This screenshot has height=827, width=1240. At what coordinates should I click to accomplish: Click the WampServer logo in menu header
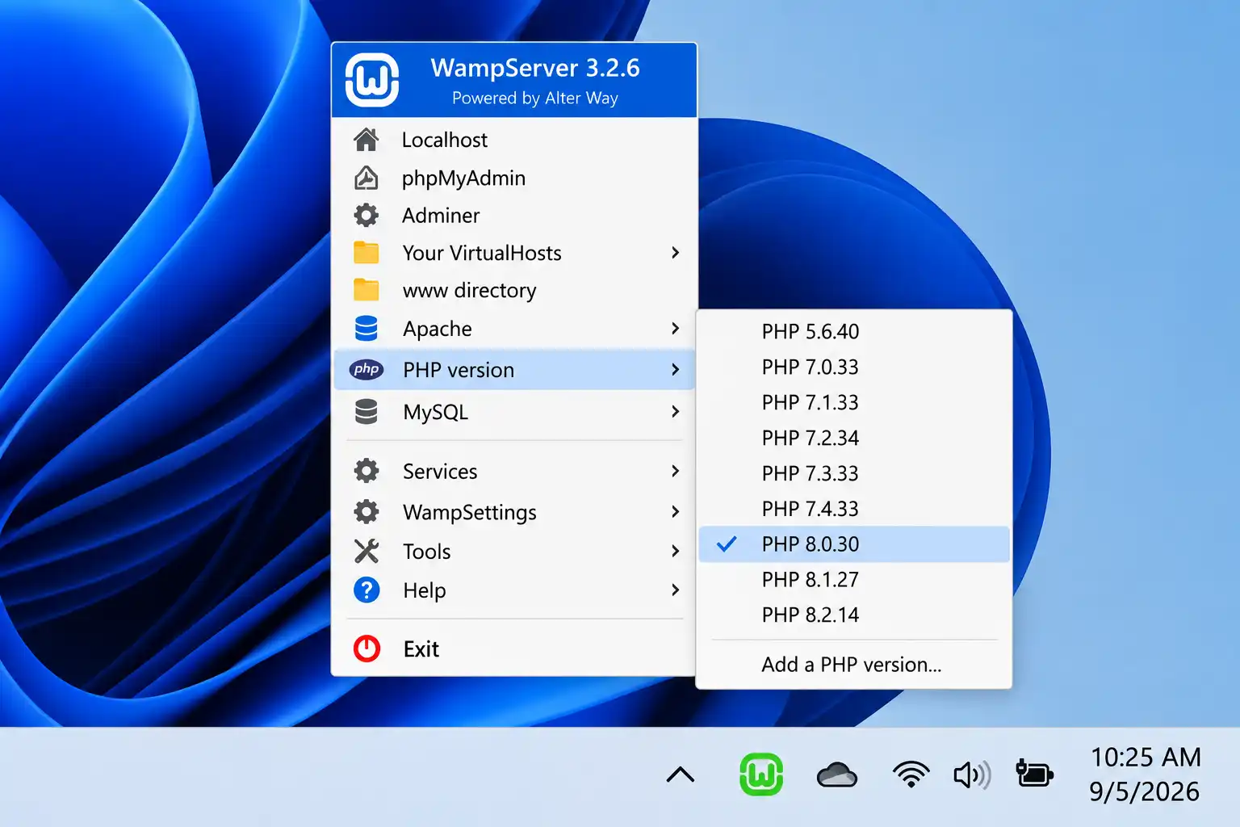372,80
